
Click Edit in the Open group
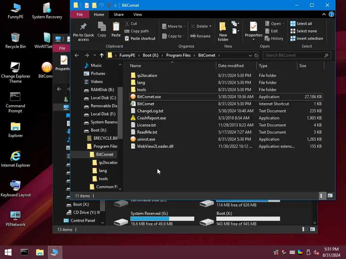[271, 31]
